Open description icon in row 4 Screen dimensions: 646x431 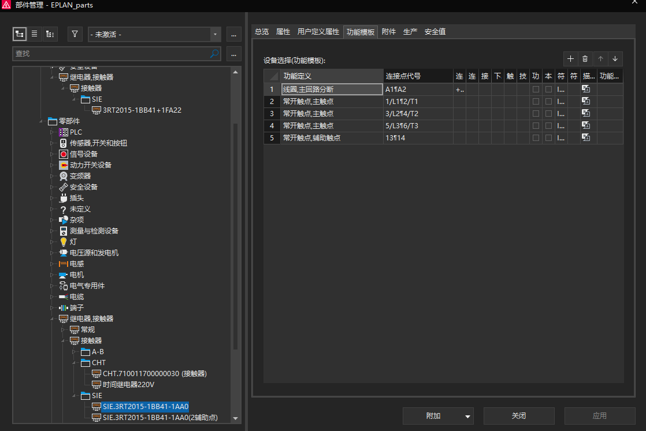pyautogui.click(x=586, y=125)
